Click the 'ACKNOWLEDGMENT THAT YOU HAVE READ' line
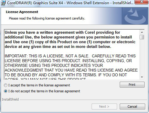This screenshot has height=113, width=149. pos(71,70)
